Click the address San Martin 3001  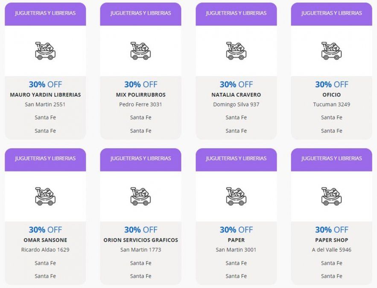pyautogui.click(x=236, y=250)
